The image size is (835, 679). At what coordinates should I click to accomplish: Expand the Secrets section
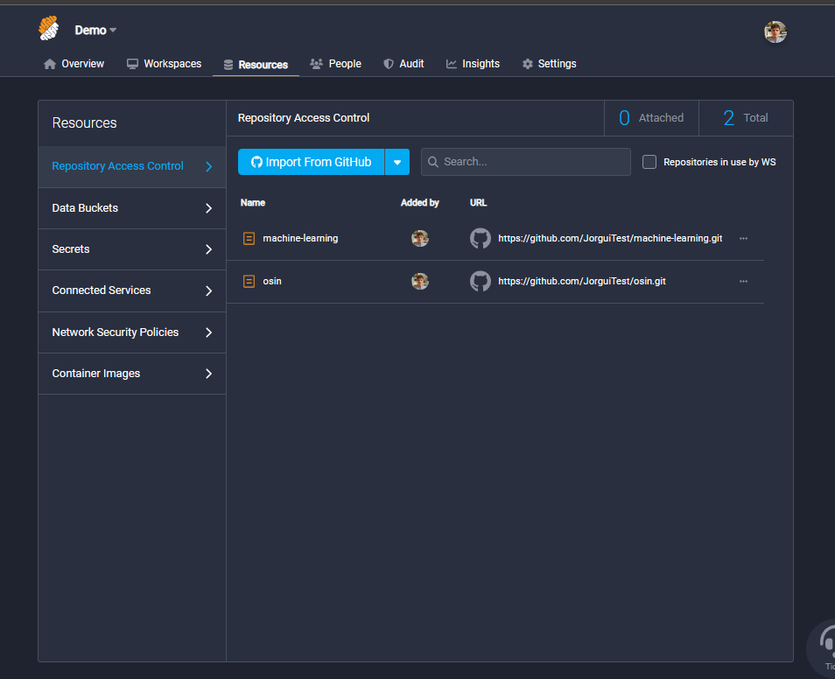(131, 249)
